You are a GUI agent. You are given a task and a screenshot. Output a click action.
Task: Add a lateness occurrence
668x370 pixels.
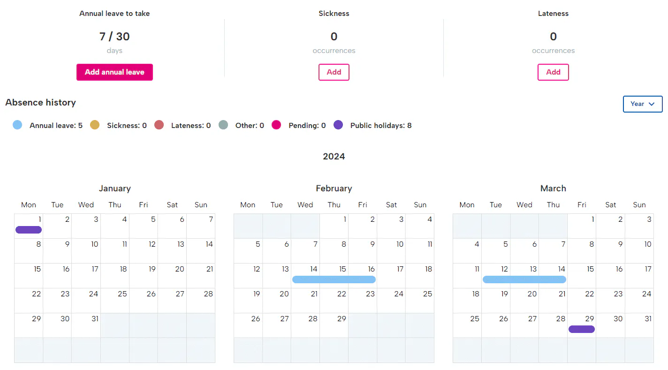click(x=553, y=72)
